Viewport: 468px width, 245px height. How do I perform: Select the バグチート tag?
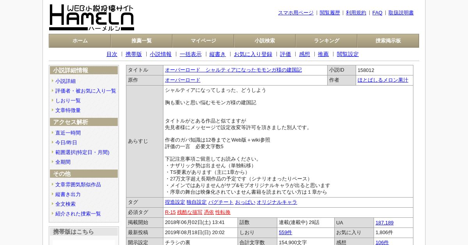(x=221, y=202)
